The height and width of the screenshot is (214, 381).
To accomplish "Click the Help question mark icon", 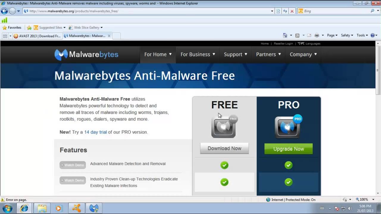I will (372, 35).
